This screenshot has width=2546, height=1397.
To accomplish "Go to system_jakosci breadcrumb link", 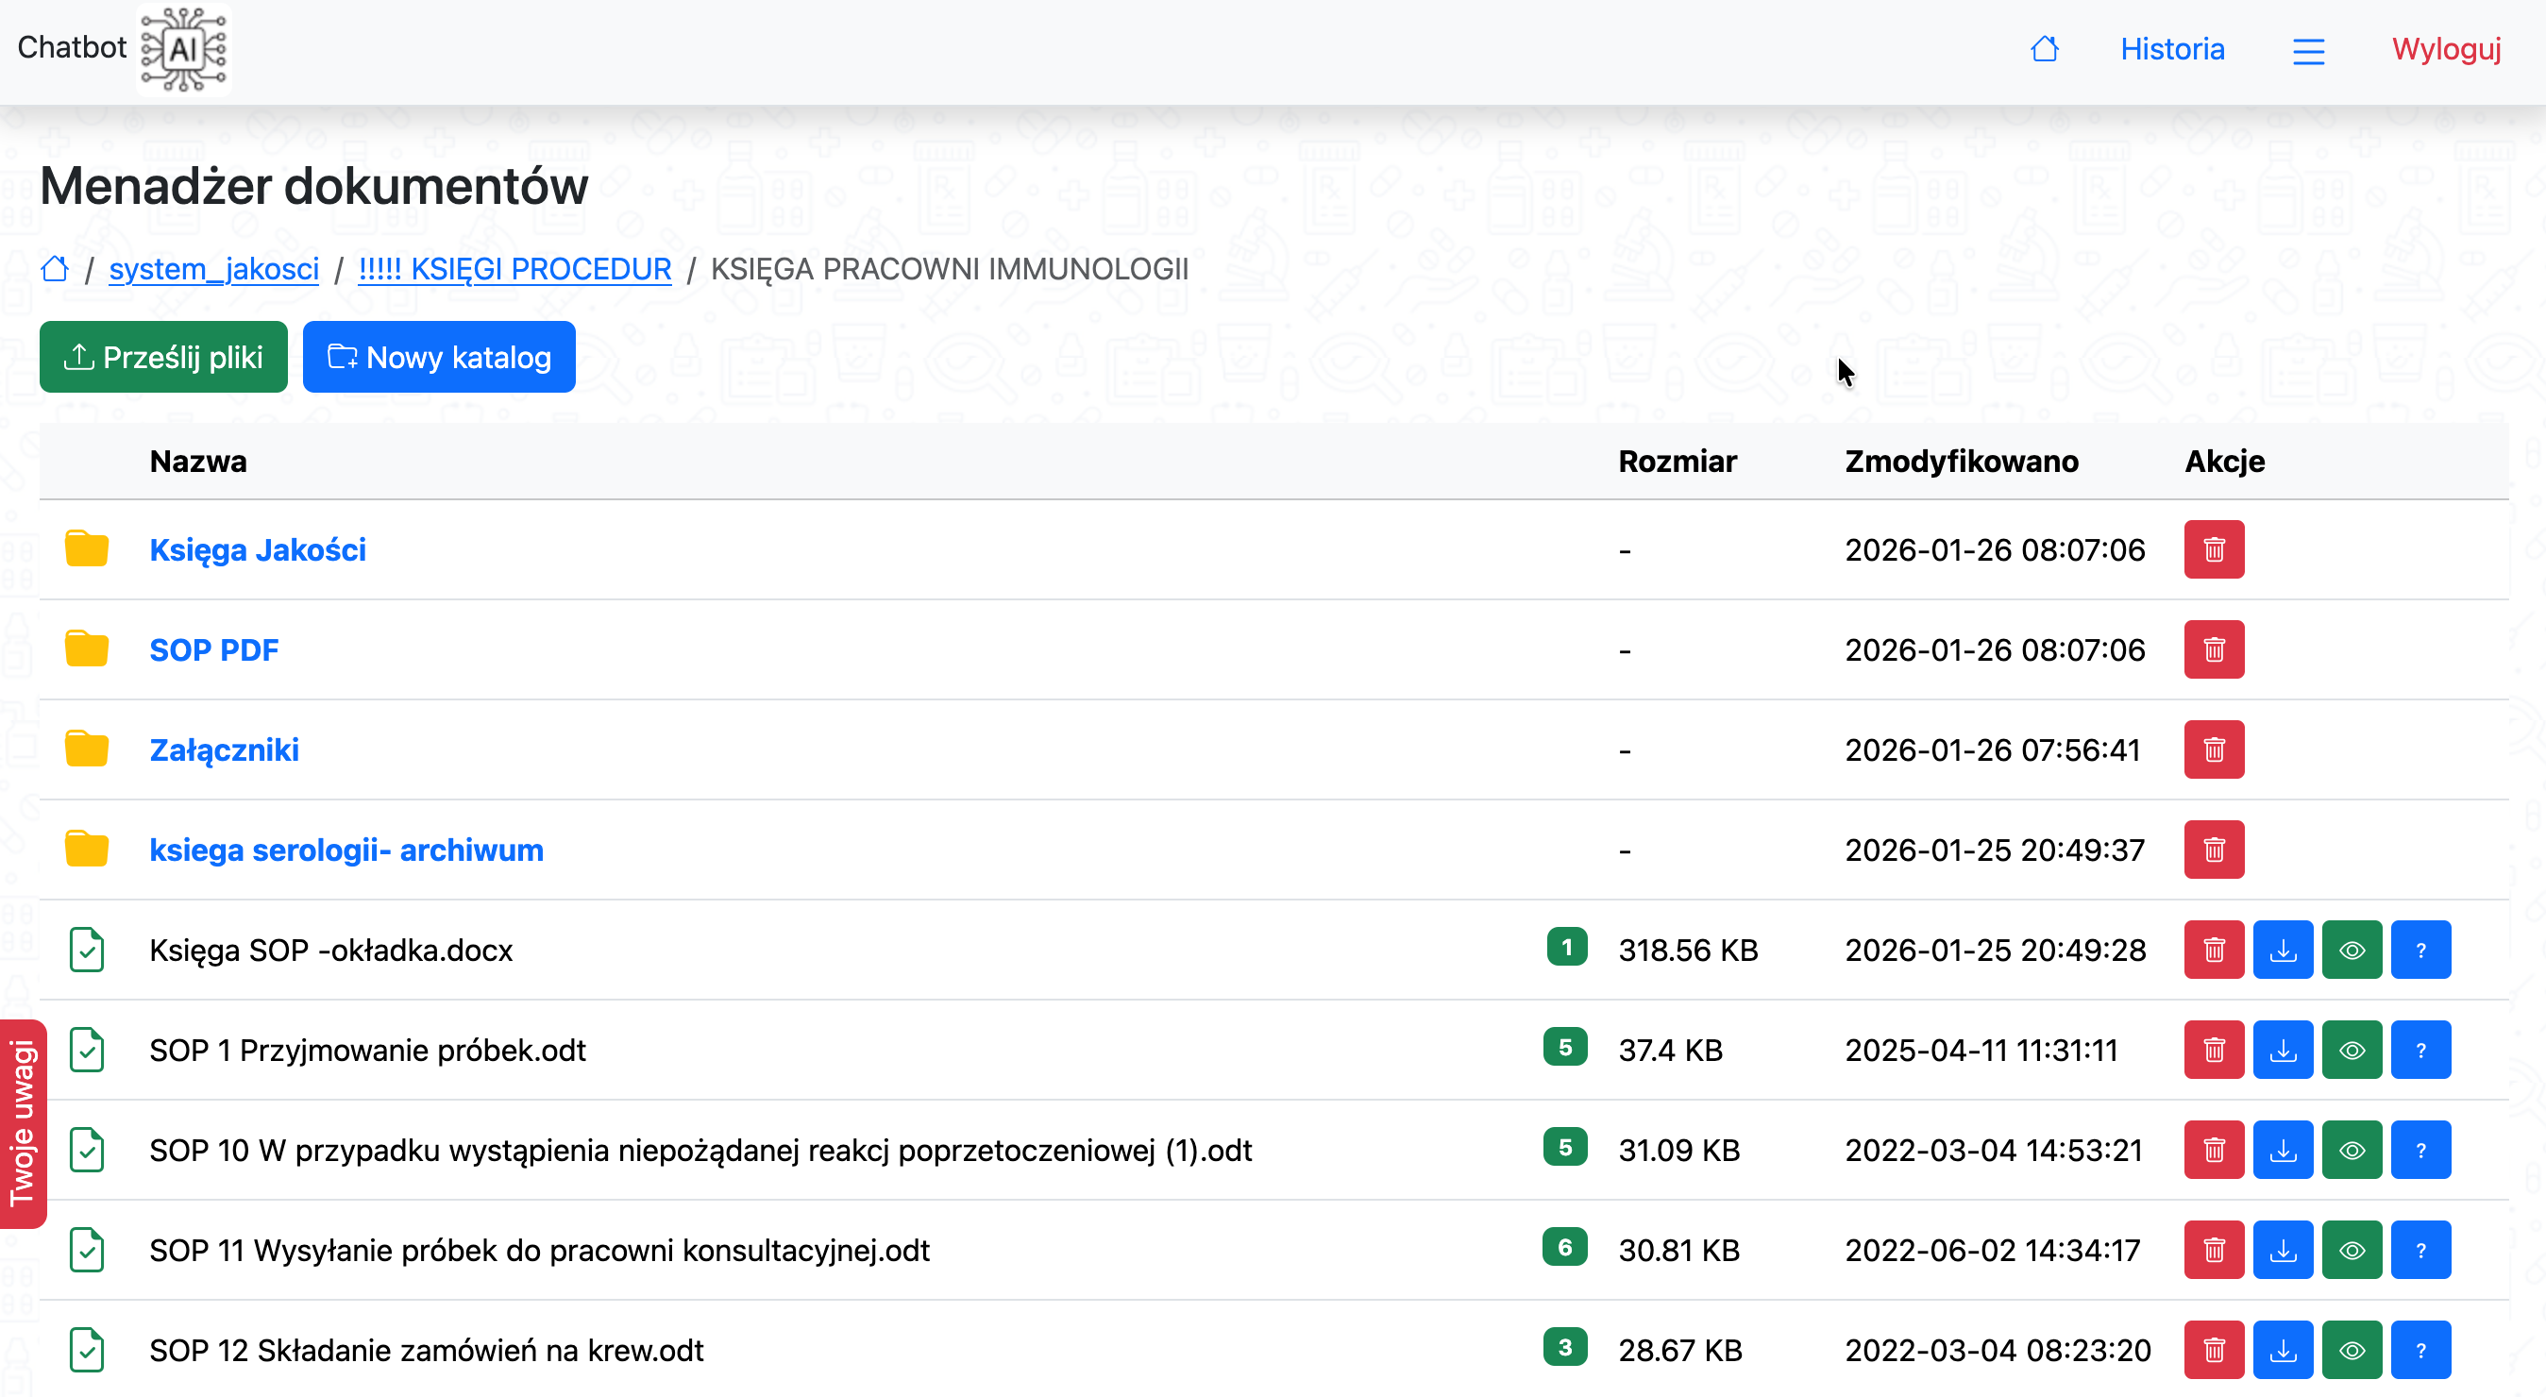I will tap(213, 269).
